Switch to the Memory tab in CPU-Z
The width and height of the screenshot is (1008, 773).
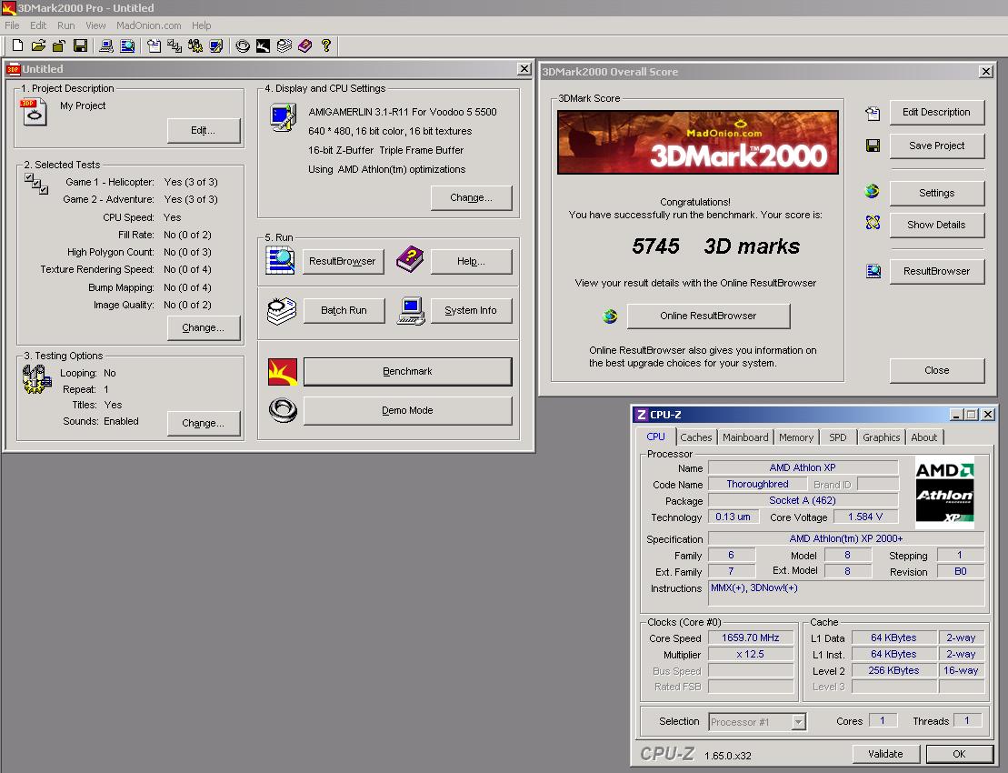click(x=796, y=437)
